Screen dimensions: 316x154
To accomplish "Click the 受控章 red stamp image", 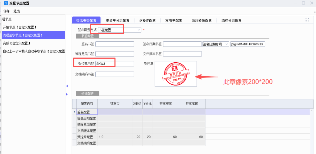I will point(176,74).
